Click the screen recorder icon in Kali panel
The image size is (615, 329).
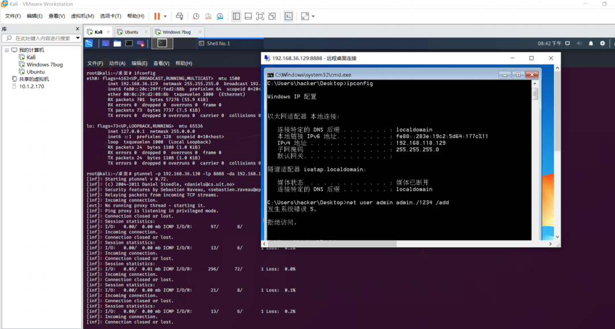click(x=141, y=43)
